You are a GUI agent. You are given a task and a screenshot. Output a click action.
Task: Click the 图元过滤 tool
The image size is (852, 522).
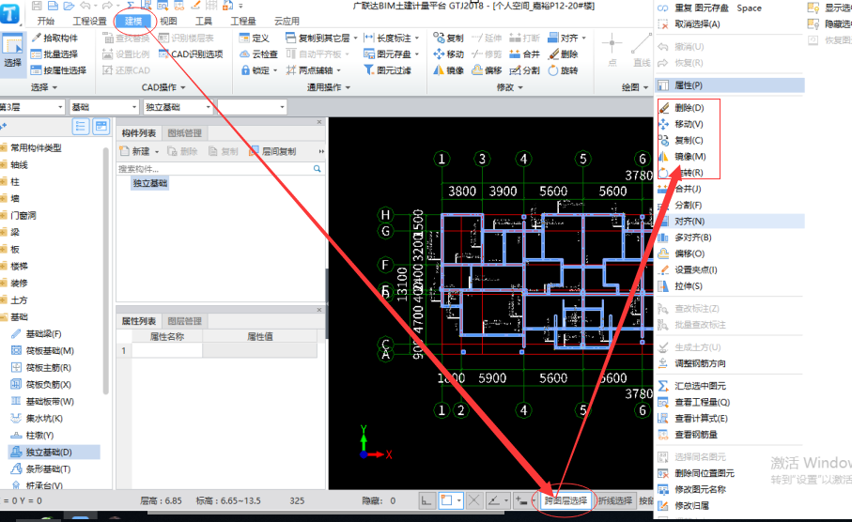click(387, 70)
